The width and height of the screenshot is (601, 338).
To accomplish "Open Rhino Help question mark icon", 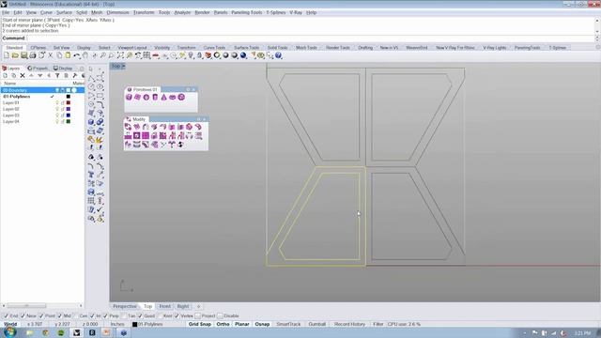I will coord(279,55).
